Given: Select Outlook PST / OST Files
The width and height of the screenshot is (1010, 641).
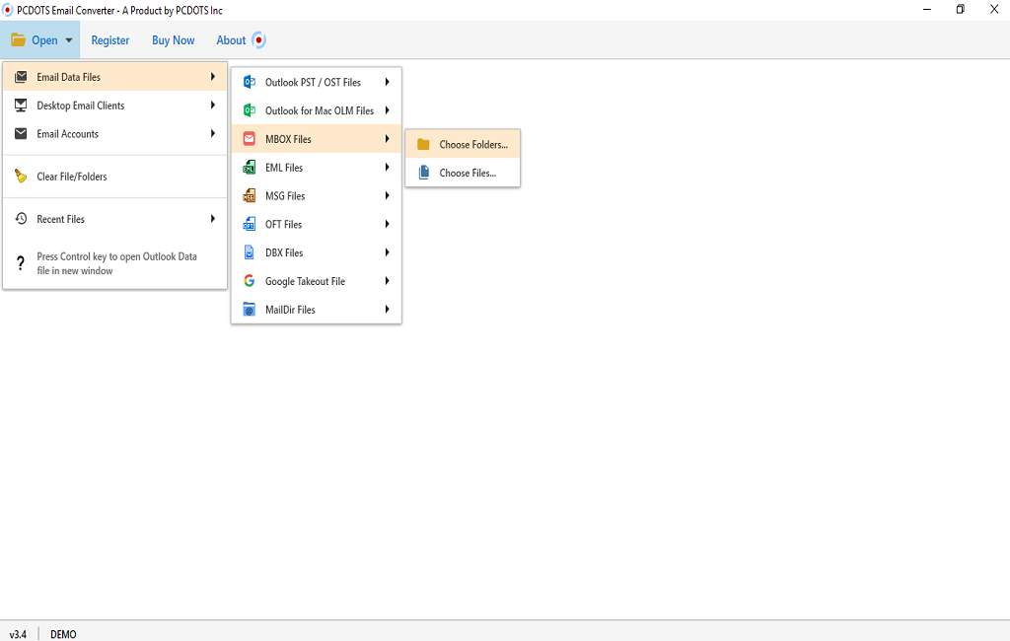Looking at the screenshot, I should coord(317,82).
